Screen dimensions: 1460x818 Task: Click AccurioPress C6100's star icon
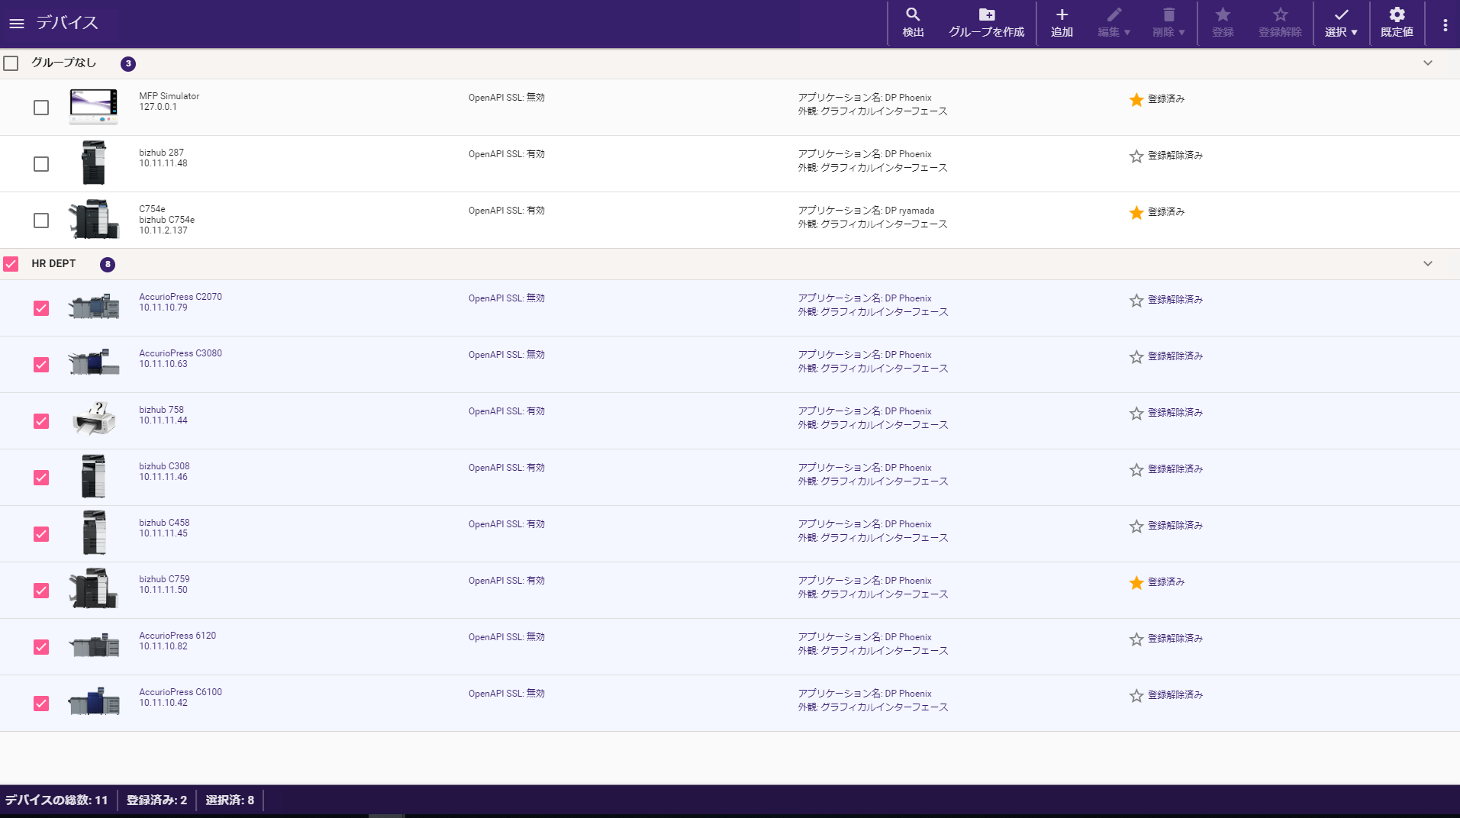tap(1136, 695)
